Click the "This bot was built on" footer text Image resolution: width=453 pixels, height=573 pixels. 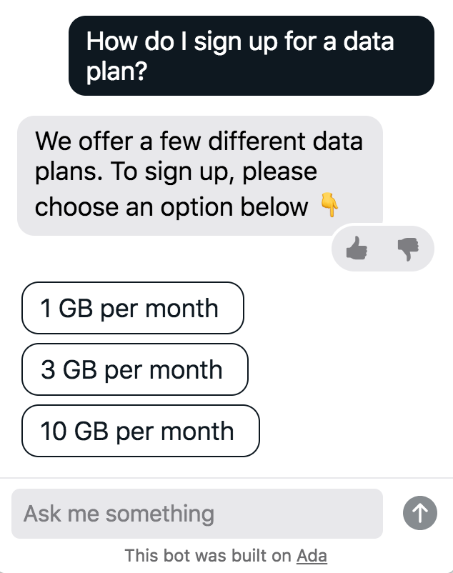click(209, 555)
